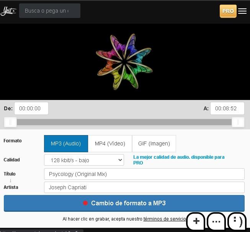Focus the De start time field
Viewport: 250px width, 232px height.
point(31,108)
